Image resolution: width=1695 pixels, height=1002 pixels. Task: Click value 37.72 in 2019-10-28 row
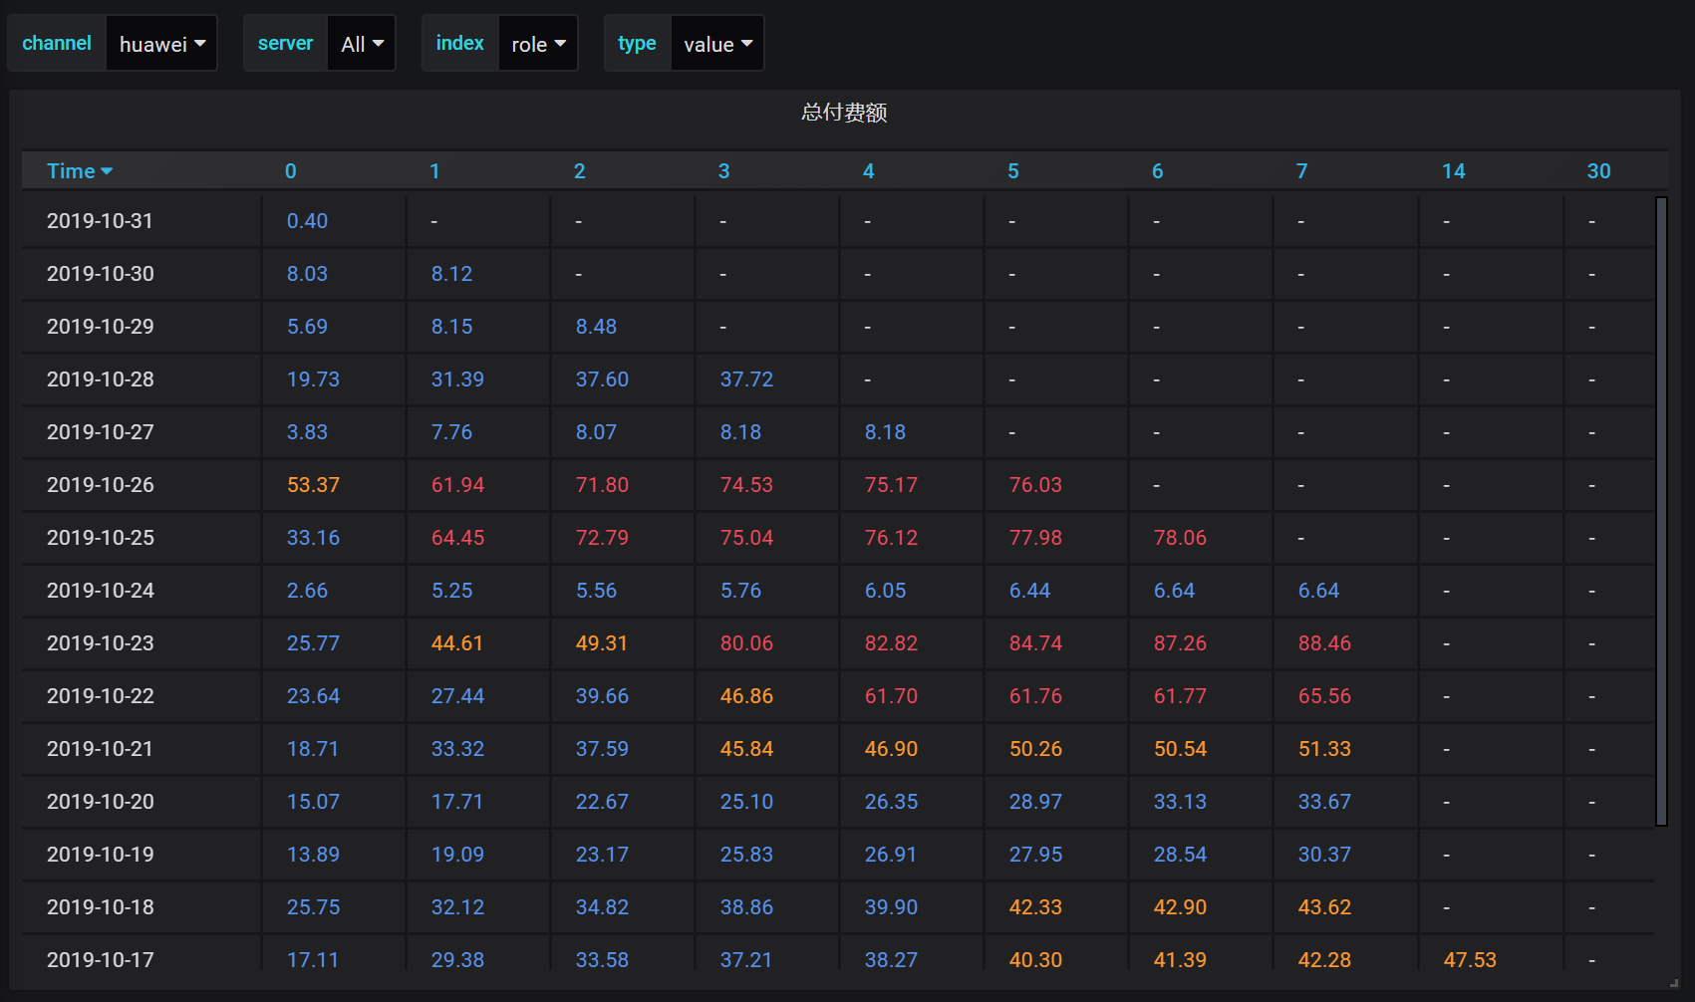tap(746, 379)
